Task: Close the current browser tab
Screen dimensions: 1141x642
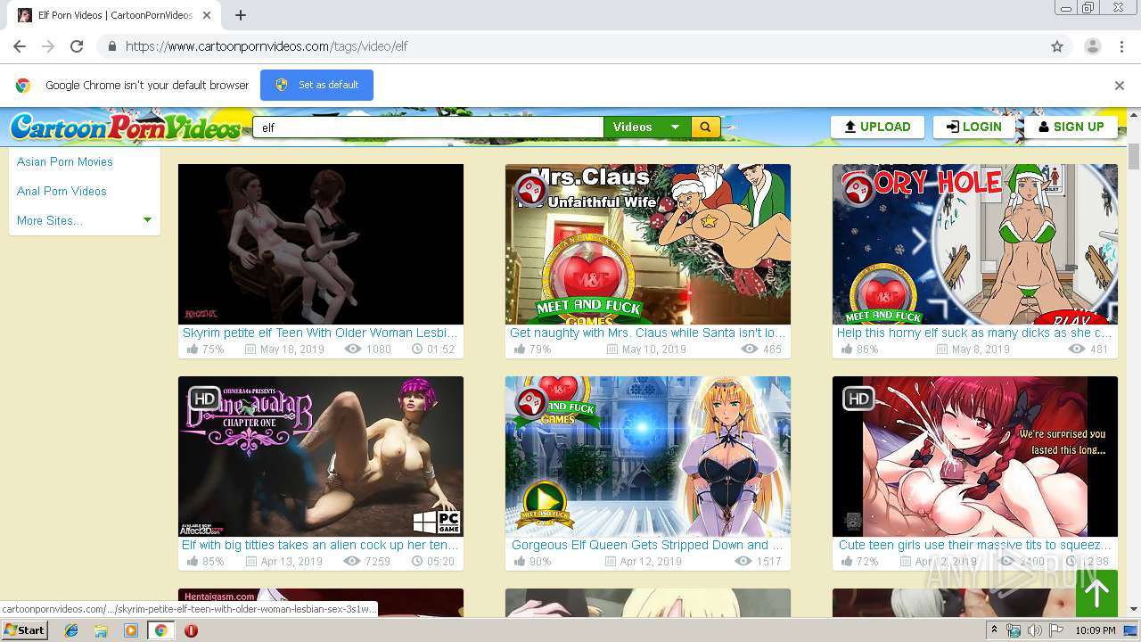Action: pyautogui.click(x=207, y=15)
